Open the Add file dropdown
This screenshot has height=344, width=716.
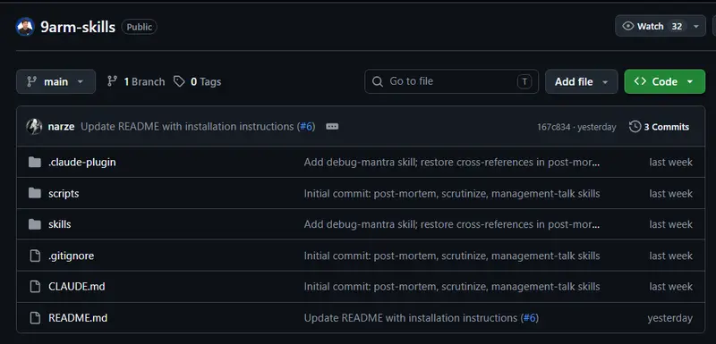(x=581, y=81)
